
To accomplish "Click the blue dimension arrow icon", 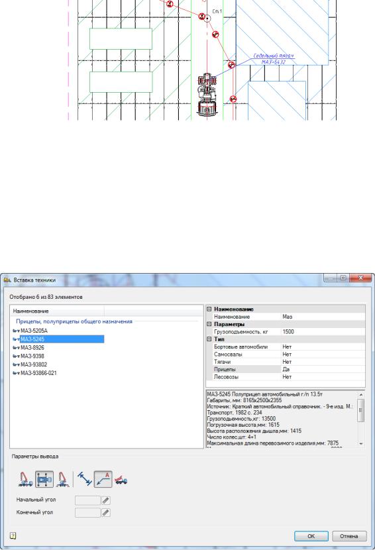I will tap(85, 479).
